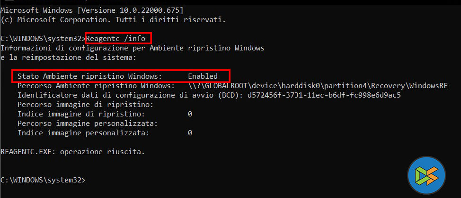Click the REAGENTC.EXE operazione riuscita message

pyautogui.click(x=72, y=152)
